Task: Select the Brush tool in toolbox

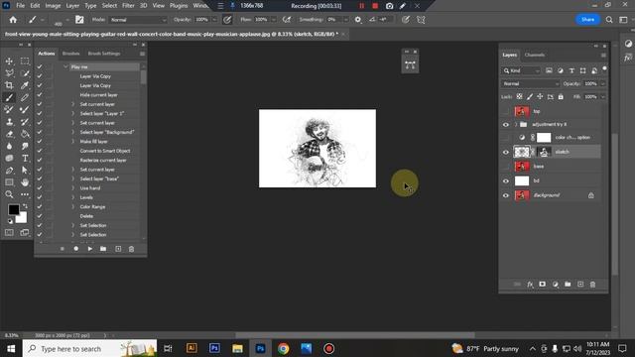Action: tap(9, 97)
